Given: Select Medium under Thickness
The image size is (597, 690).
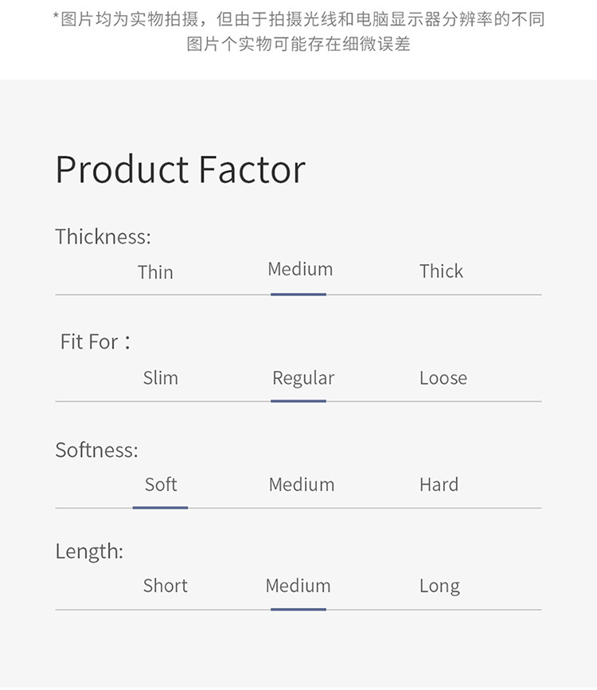Looking at the screenshot, I should pos(300,269).
